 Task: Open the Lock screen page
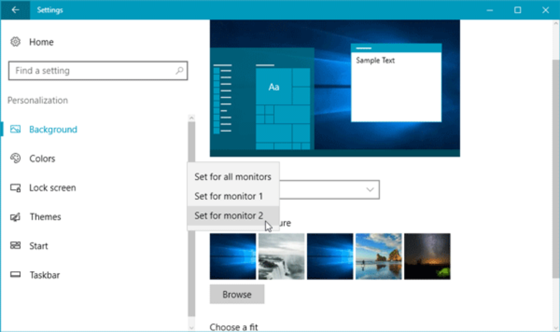tap(52, 188)
